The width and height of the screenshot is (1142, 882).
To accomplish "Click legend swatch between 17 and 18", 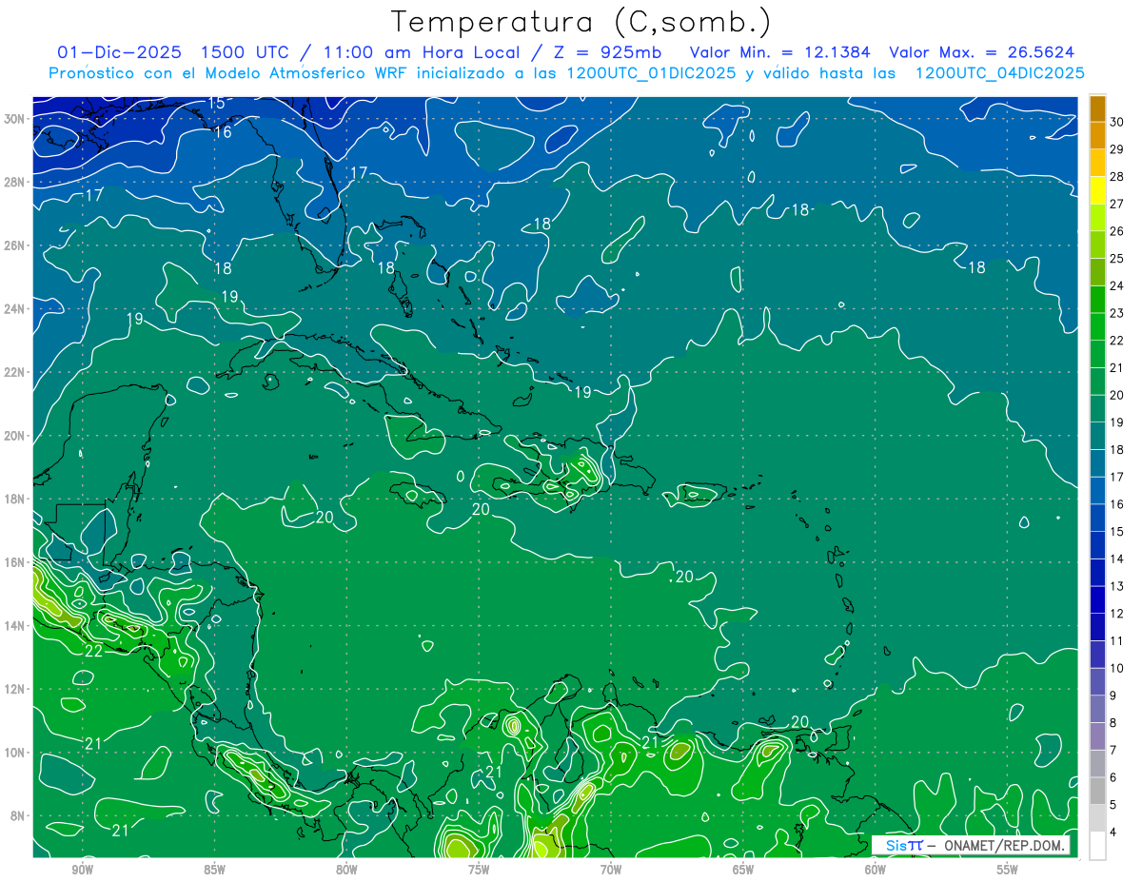I will point(1097,463).
